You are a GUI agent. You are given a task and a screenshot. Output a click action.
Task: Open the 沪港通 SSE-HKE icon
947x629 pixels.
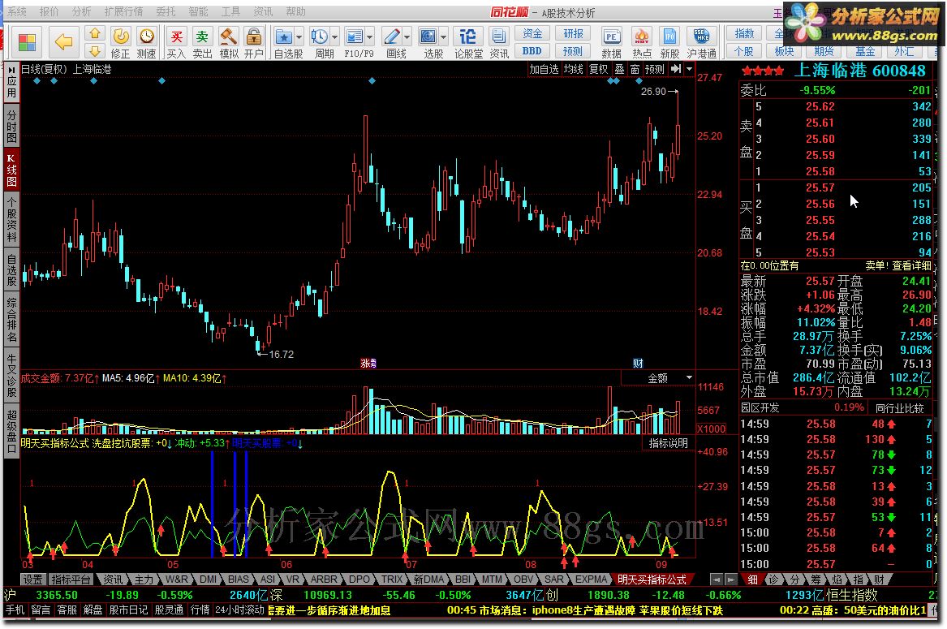pos(701,42)
